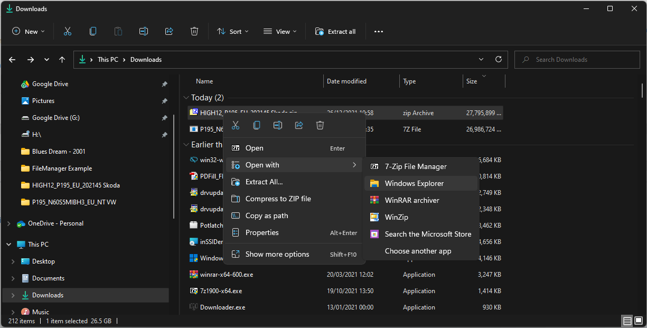Go up one folder level
Screen dimensions: 647x328
tap(62, 60)
